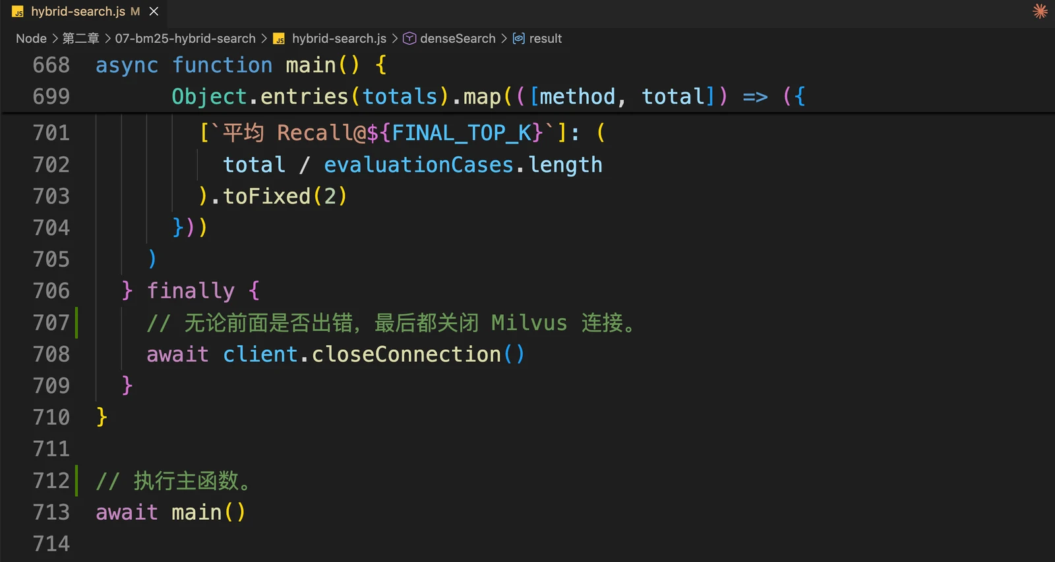Viewport: 1055px width, 562px height.
Task: Click the JS icon in the breadcrumb
Action: 279,39
